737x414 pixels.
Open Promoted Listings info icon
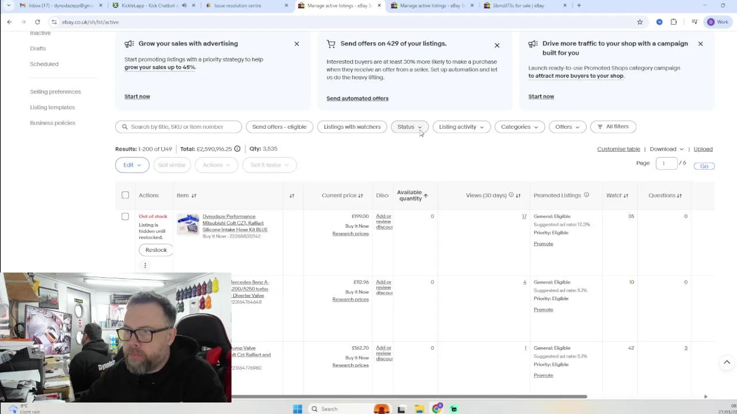pyautogui.click(x=586, y=195)
